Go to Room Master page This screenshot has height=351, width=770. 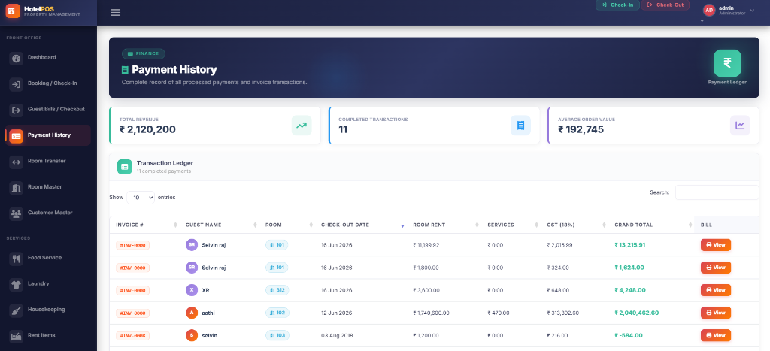pyautogui.click(x=48, y=188)
